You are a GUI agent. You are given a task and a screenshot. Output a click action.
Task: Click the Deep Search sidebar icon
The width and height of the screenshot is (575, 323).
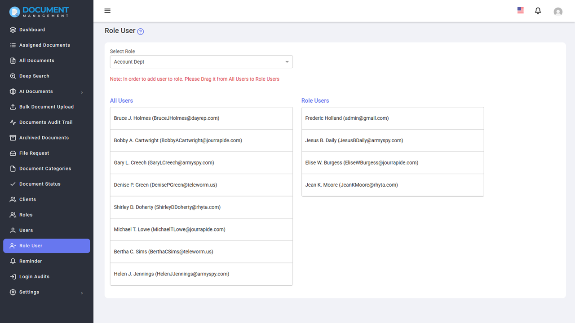(x=13, y=76)
